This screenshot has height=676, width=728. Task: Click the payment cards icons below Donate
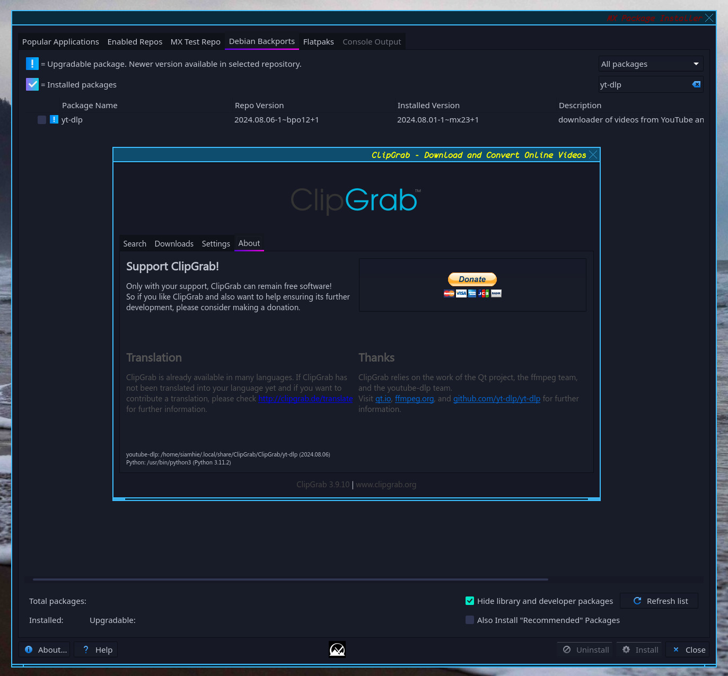tap(472, 293)
